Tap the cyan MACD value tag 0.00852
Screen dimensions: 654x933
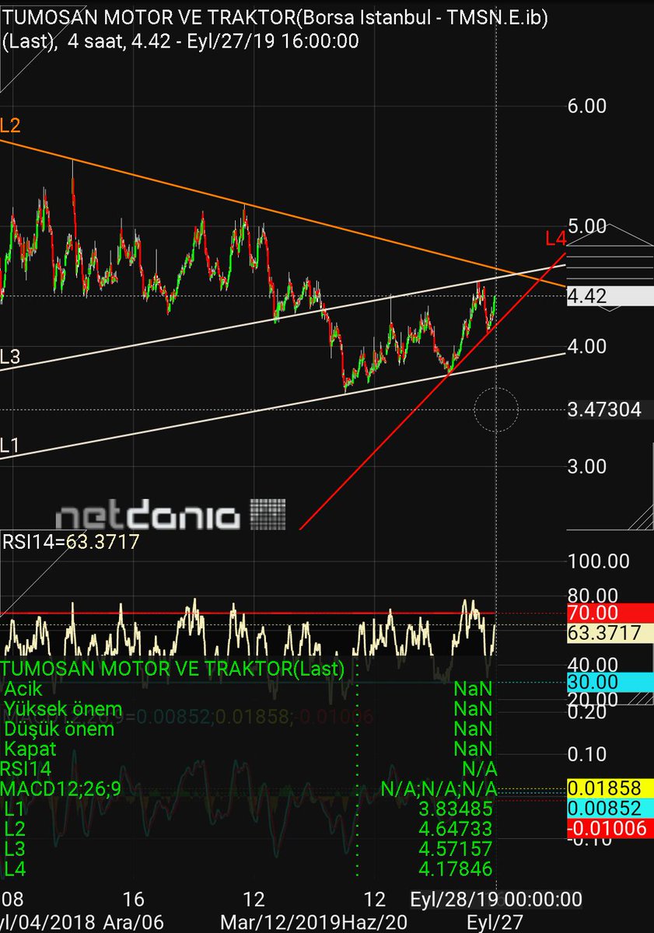click(x=609, y=809)
